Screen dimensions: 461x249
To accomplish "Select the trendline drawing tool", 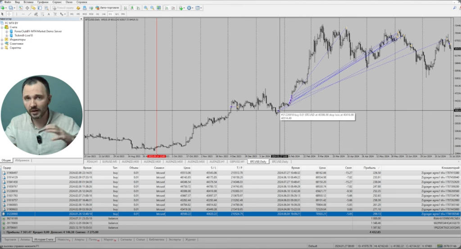I will pos(28,14).
